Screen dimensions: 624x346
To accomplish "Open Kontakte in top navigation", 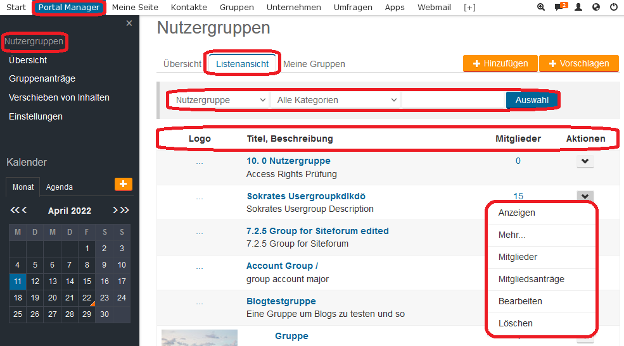I will pos(189,7).
